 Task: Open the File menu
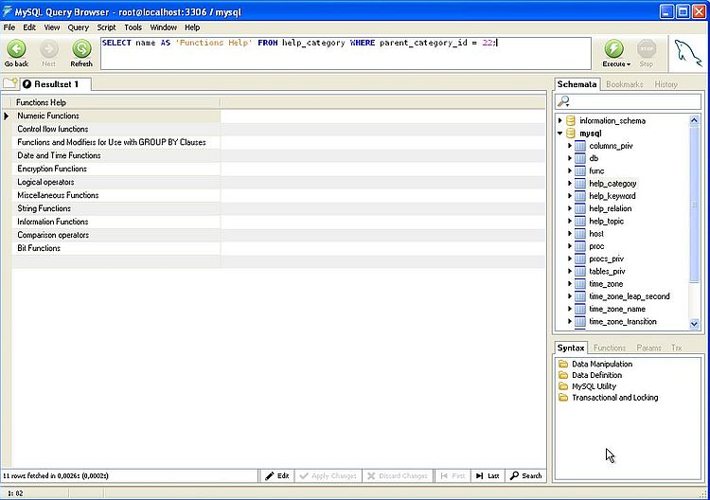pos(9,27)
